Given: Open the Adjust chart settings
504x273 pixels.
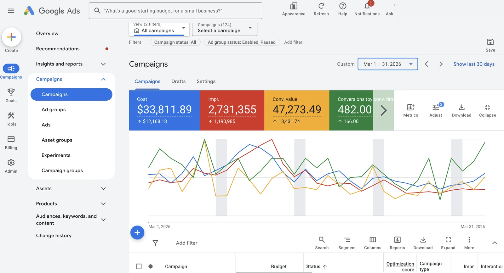Looking at the screenshot, I should pyautogui.click(x=436, y=110).
